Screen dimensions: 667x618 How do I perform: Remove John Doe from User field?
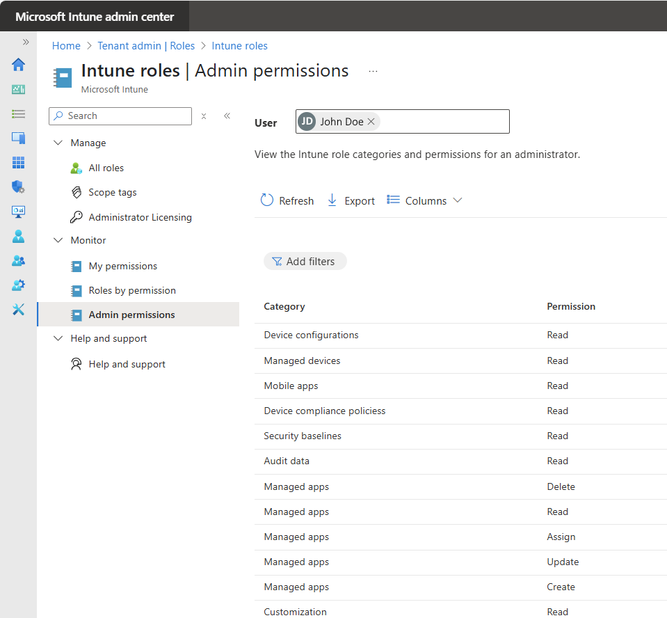click(371, 122)
